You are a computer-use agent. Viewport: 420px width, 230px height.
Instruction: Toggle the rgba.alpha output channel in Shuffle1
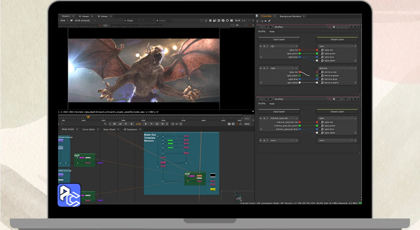point(317,60)
